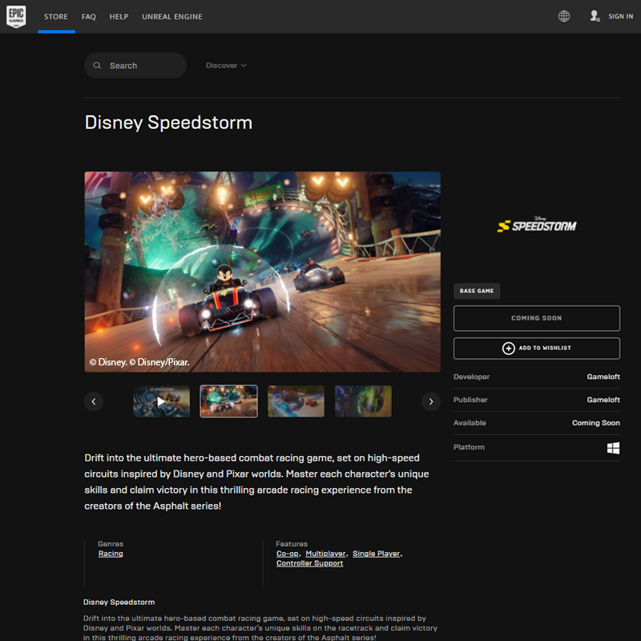Click the Publisher Gameloft value
The height and width of the screenshot is (641, 641).
point(603,400)
